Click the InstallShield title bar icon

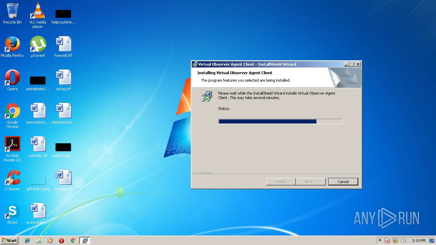195,64
